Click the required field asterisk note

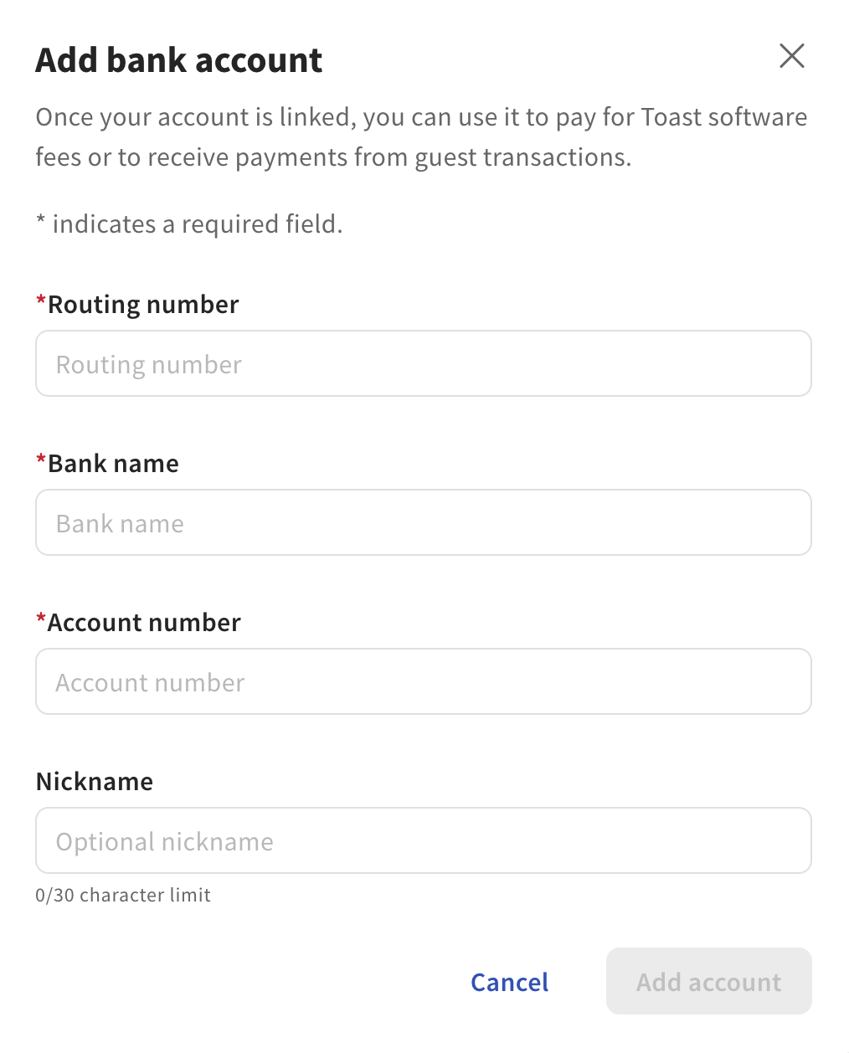[189, 223]
